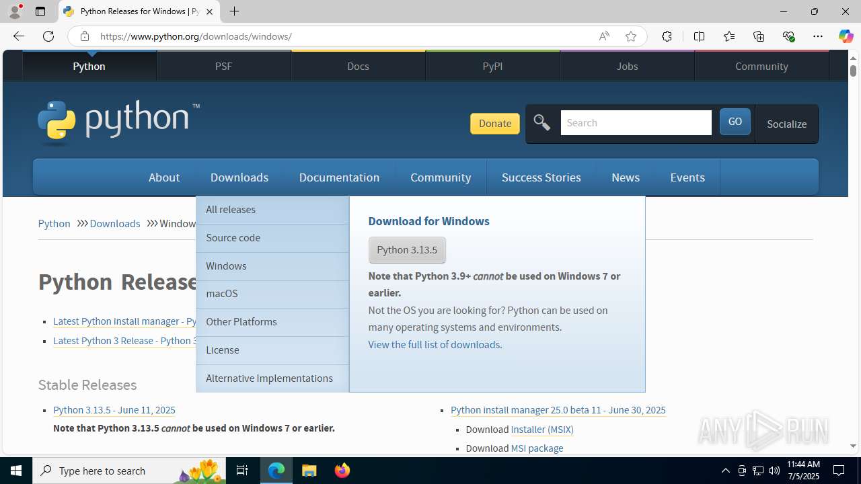Choose All releases in Downloads menu
This screenshot has height=484, width=861.
pyautogui.click(x=272, y=210)
